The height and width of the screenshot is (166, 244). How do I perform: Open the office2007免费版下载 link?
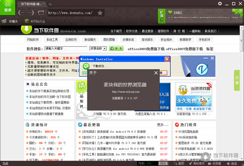(184, 49)
